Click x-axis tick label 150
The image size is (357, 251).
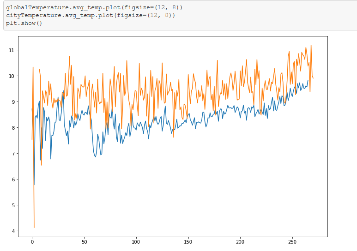point(188,242)
